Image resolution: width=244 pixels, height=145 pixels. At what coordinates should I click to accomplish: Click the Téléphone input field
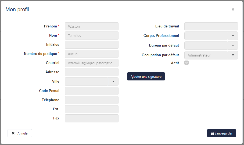[91, 100]
